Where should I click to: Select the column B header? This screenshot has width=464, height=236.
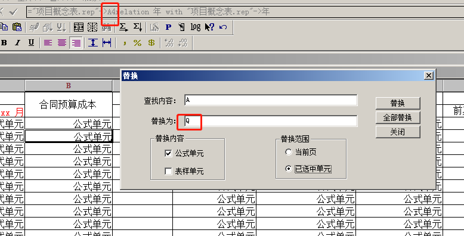(x=69, y=85)
